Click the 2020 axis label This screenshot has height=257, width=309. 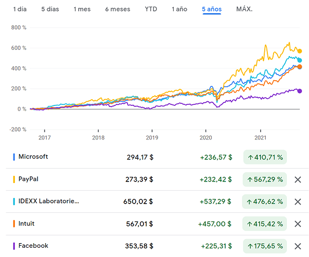(x=206, y=138)
